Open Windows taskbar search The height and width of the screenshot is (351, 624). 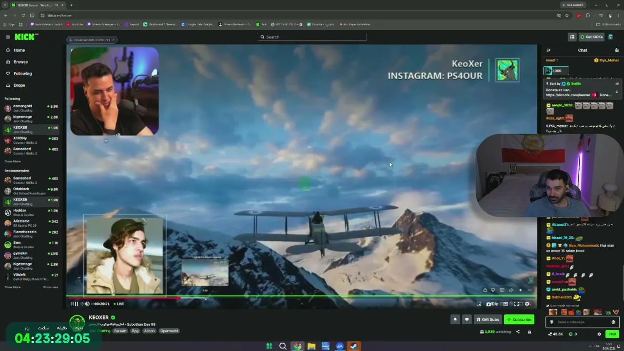(283, 346)
